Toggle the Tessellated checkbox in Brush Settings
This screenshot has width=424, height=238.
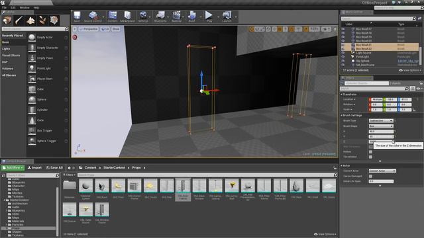click(x=370, y=157)
